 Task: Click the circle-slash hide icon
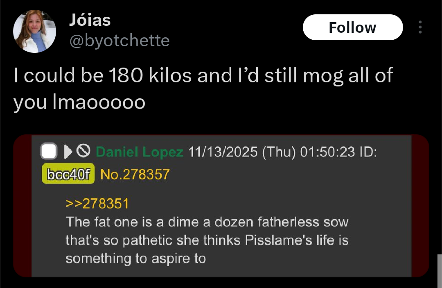(x=83, y=152)
